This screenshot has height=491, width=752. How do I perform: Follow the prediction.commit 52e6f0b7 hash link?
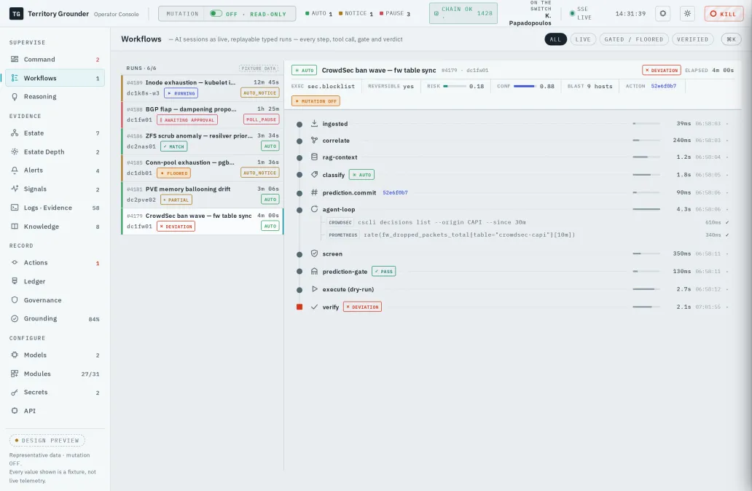click(x=395, y=193)
